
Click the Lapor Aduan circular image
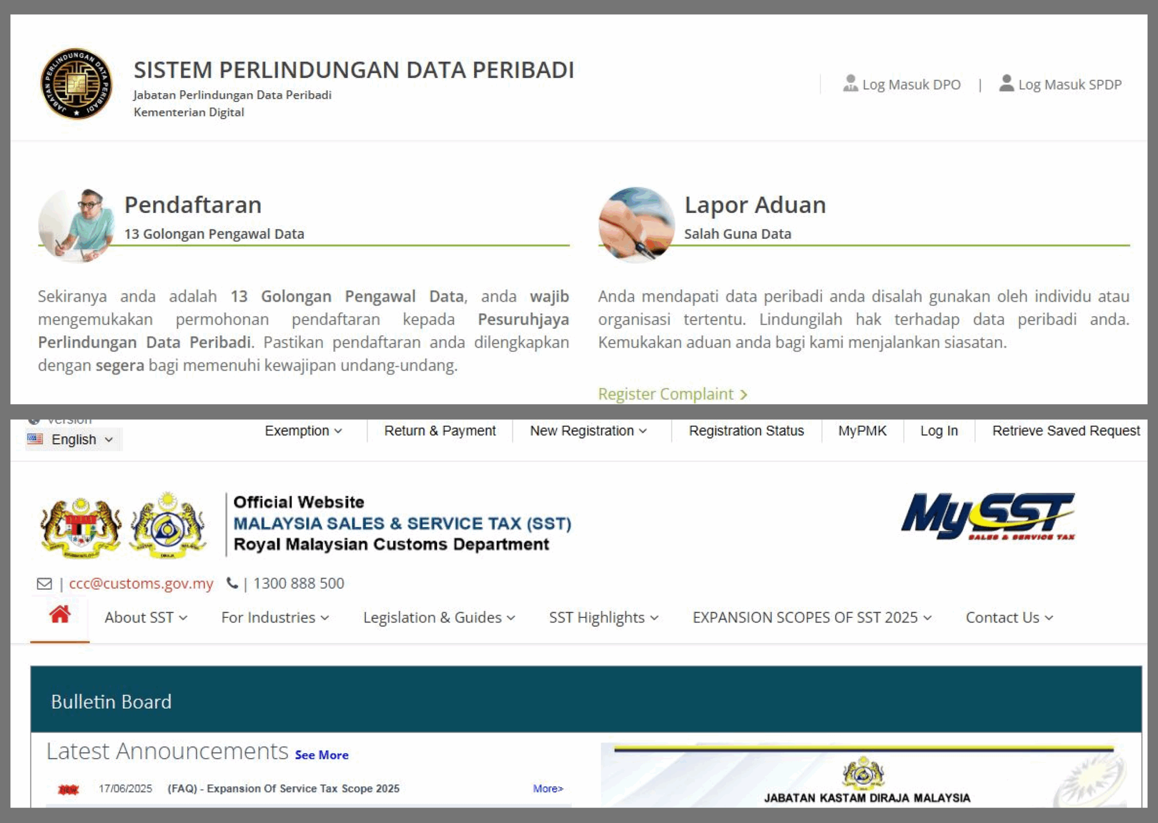tap(636, 225)
